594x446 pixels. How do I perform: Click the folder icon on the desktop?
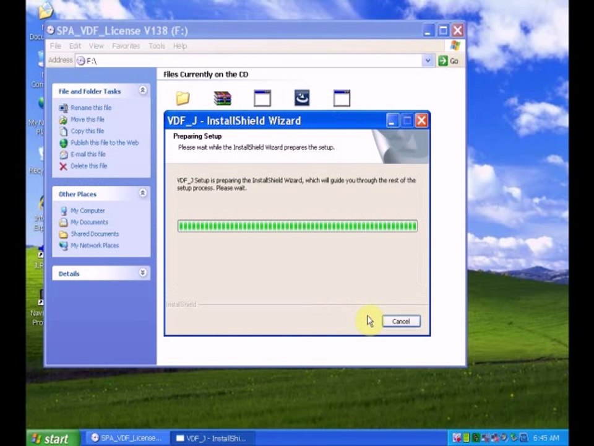coord(45,11)
